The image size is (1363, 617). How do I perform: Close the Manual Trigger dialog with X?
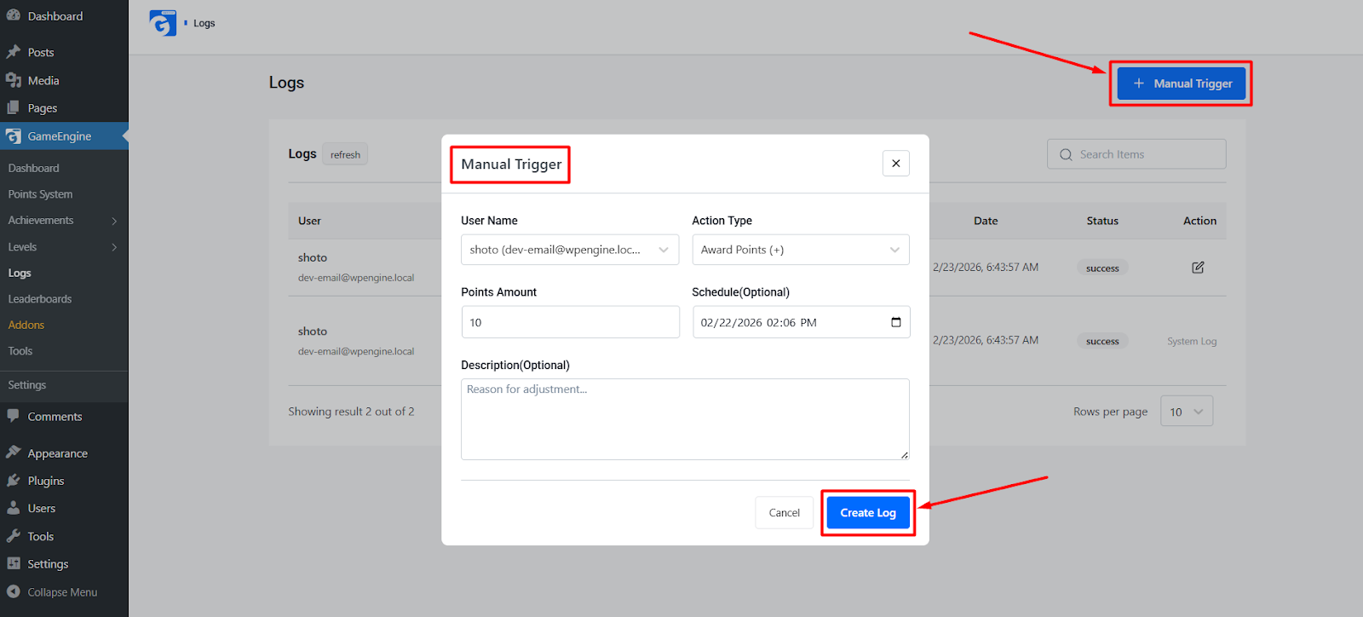point(896,164)
